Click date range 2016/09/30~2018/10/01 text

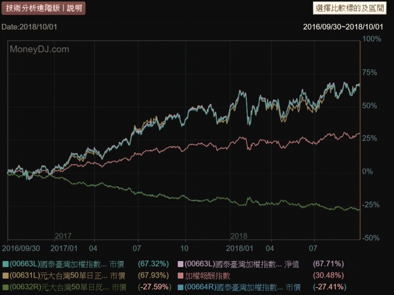(343, 27)
